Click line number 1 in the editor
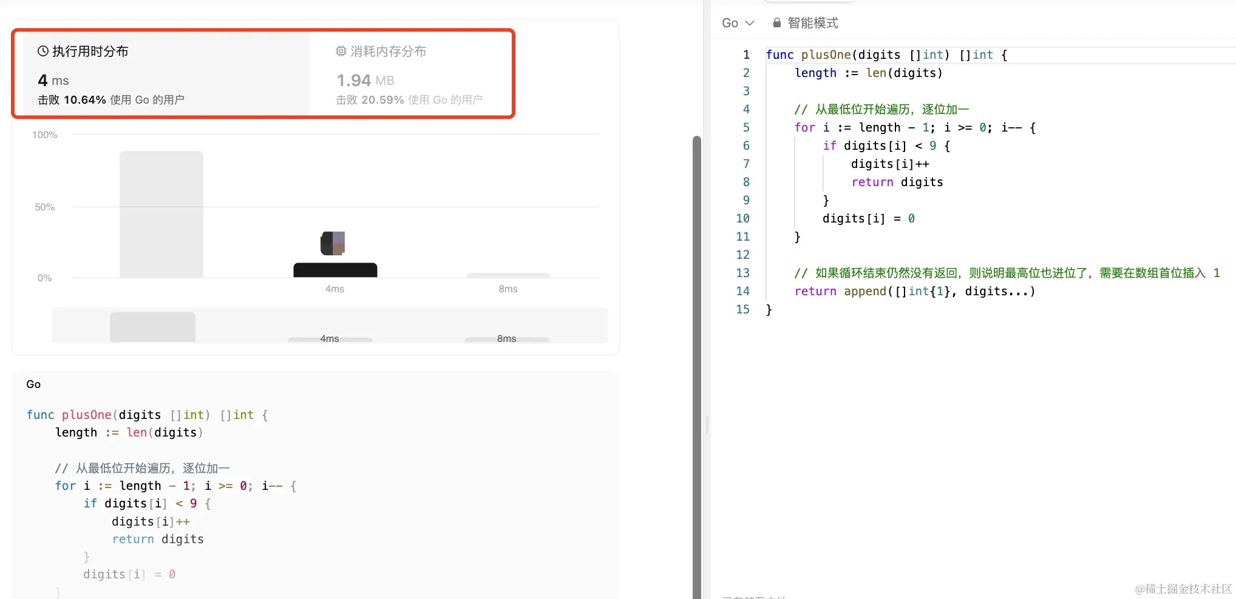This screenshot has height=599, width=1236. [746, 55]
